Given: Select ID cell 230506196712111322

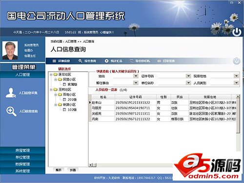Looking at the screenshot, I should (136, 119).
